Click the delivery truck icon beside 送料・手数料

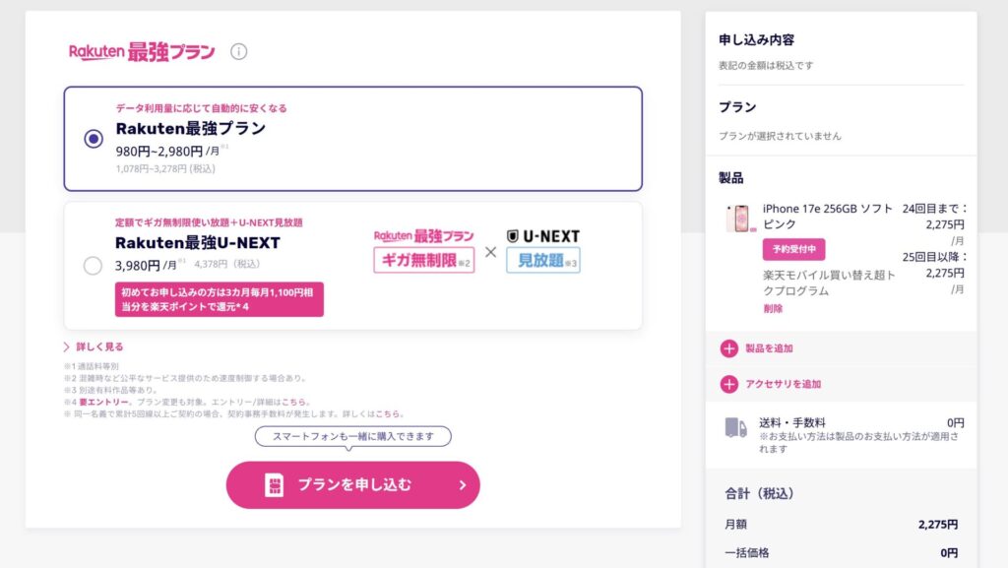[x=735, y=427]
